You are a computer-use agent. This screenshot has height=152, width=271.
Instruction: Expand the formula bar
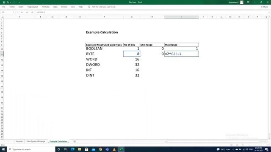click(x=269, y=12)
